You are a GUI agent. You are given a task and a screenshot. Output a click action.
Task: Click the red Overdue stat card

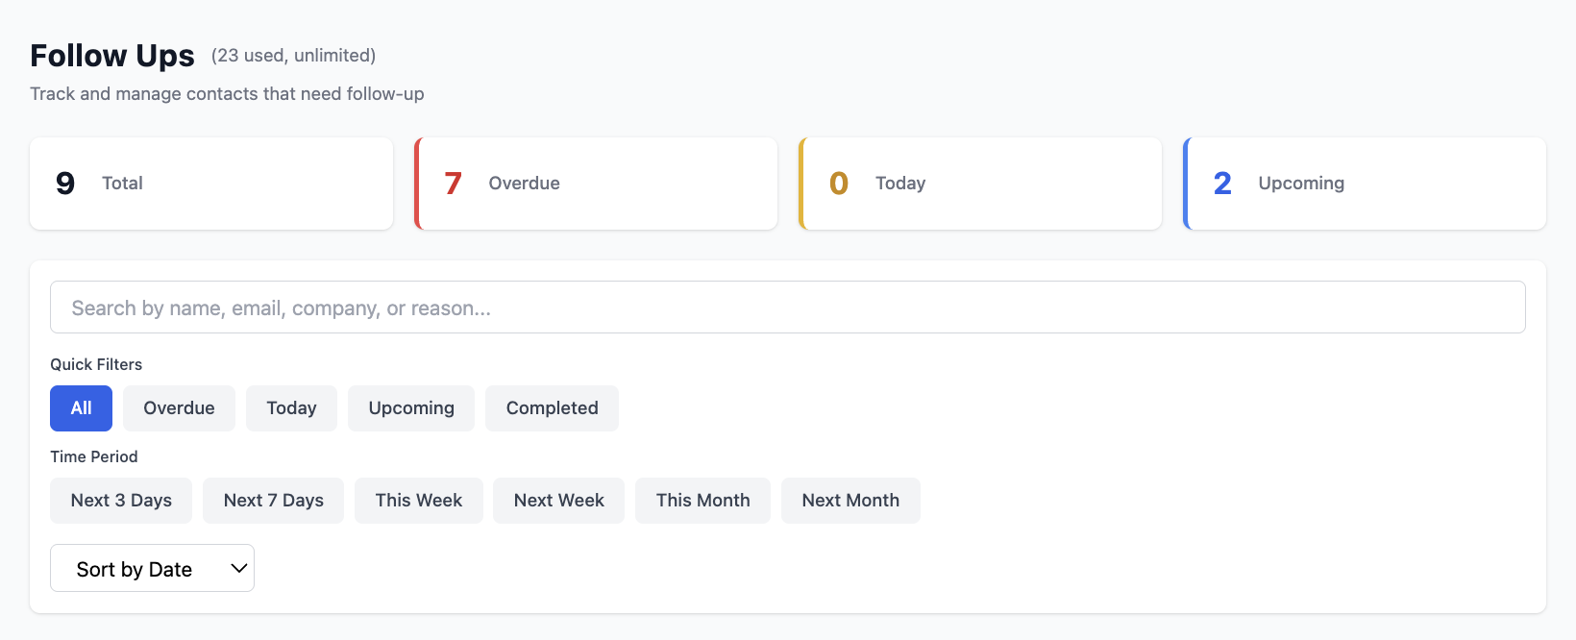pyautogui.click(x=595, y=183)
